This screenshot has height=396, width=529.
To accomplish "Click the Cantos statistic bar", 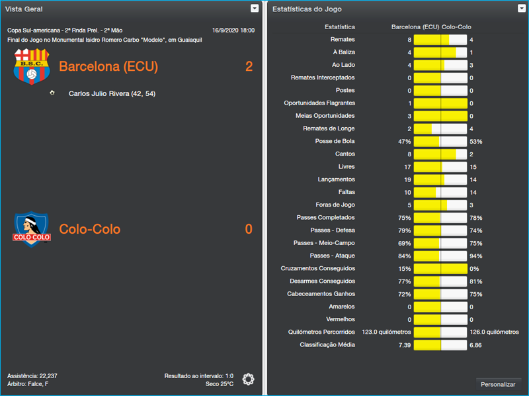I will point(440,154).
